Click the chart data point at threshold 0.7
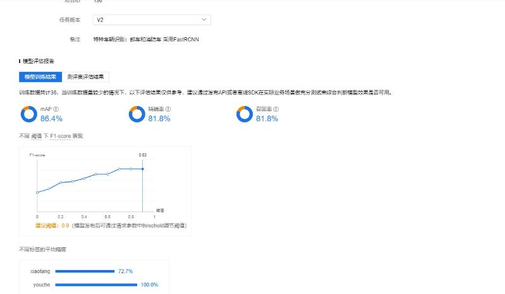The height and width of the screenshot is (294, 505). coord(119,168)
